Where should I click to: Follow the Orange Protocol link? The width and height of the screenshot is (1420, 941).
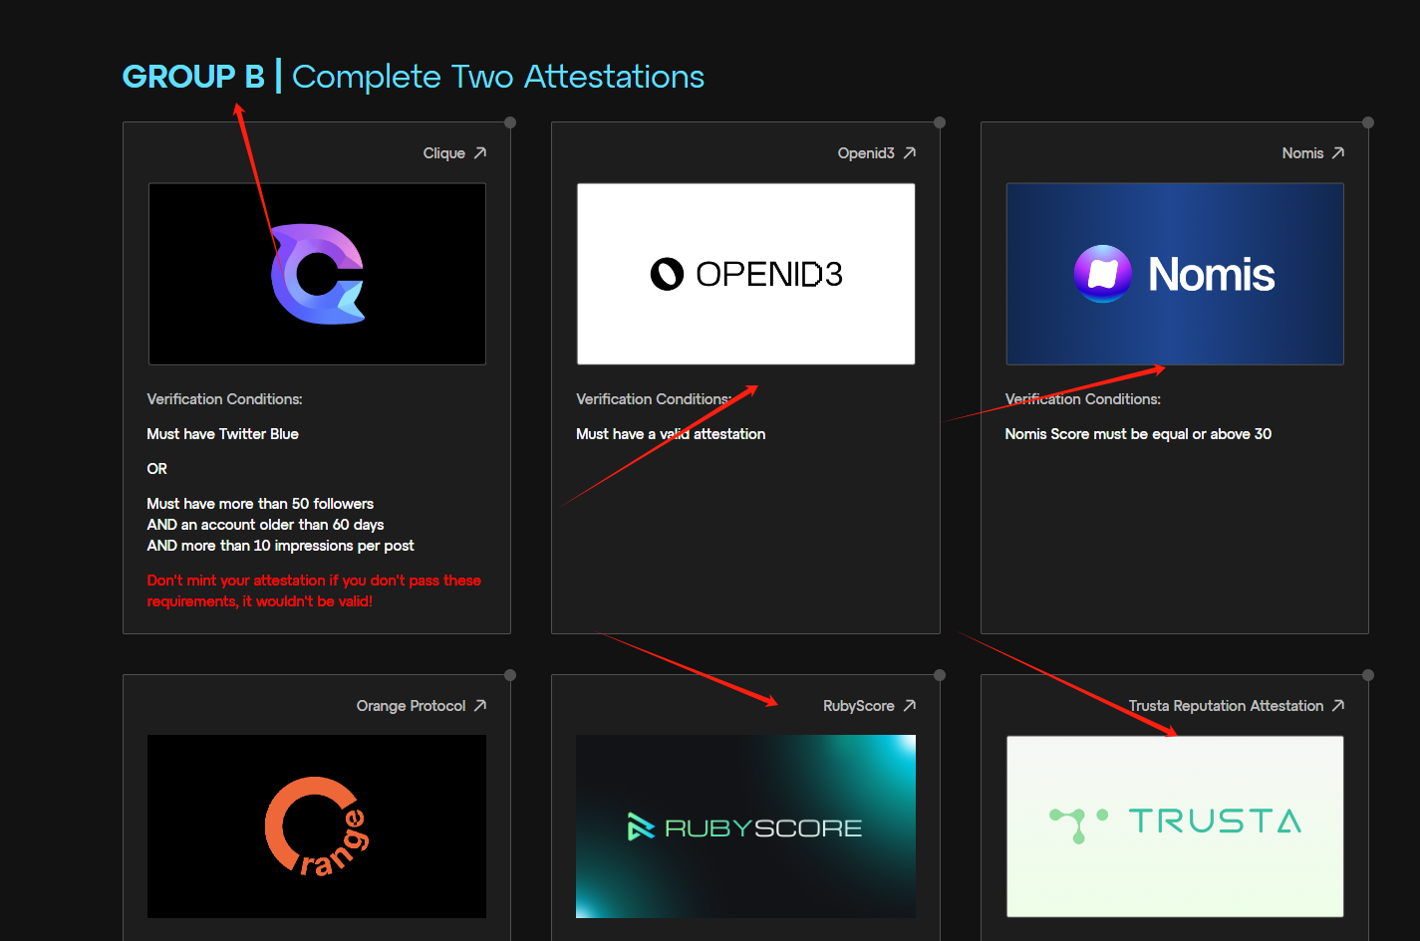(x=411, y=706)
